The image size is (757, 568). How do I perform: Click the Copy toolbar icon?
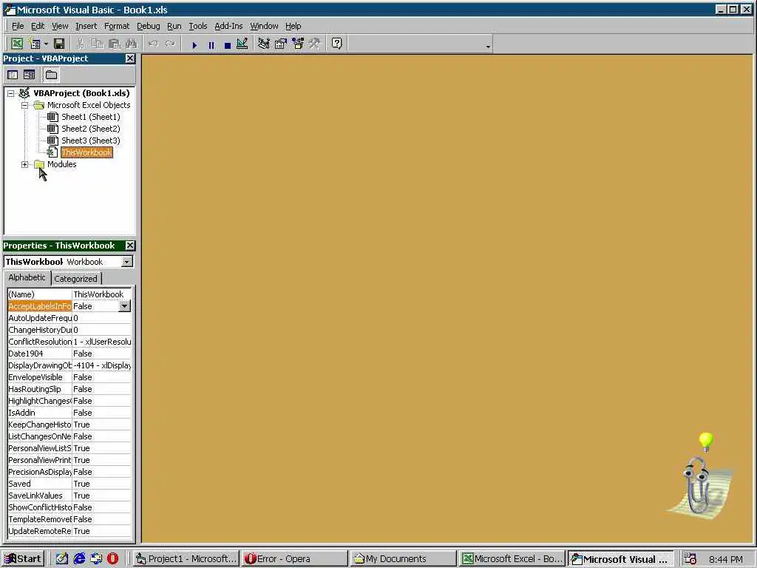[x=97, y=44]
